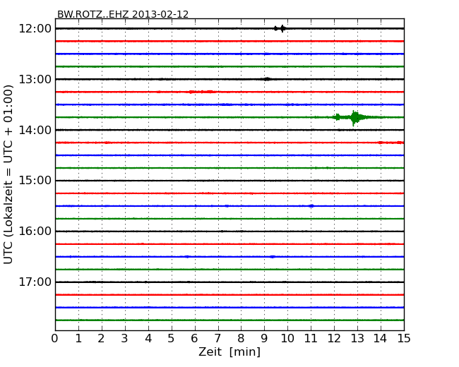Click x-axis tick label 15
Viewport: 459px width, 367px height.
[x=404, y=339]
